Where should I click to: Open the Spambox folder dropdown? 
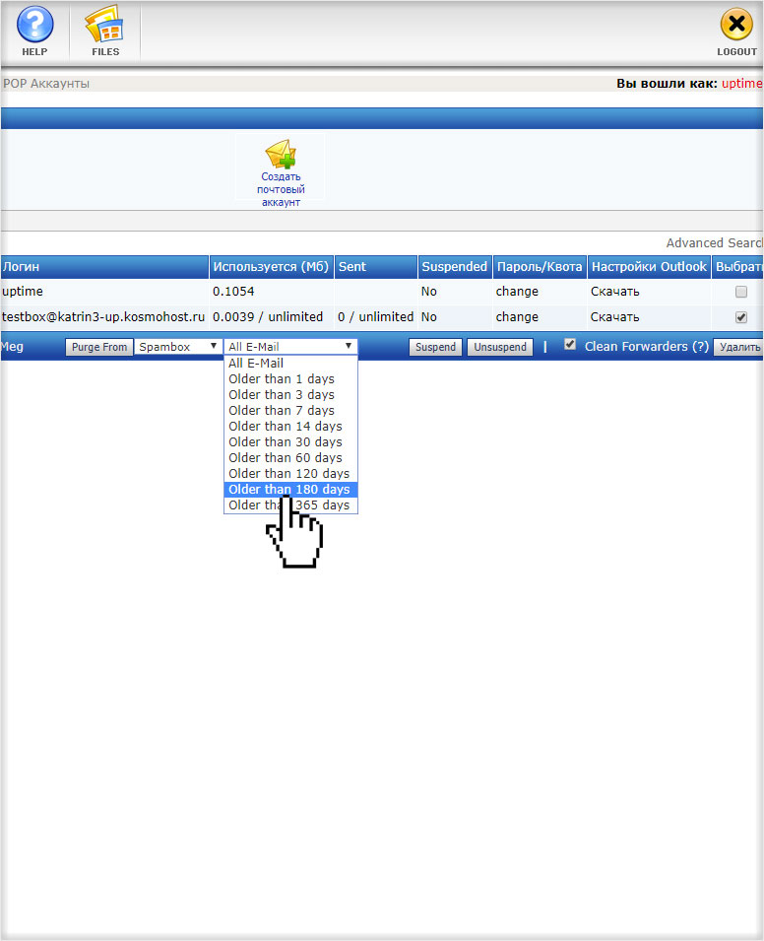178,347
